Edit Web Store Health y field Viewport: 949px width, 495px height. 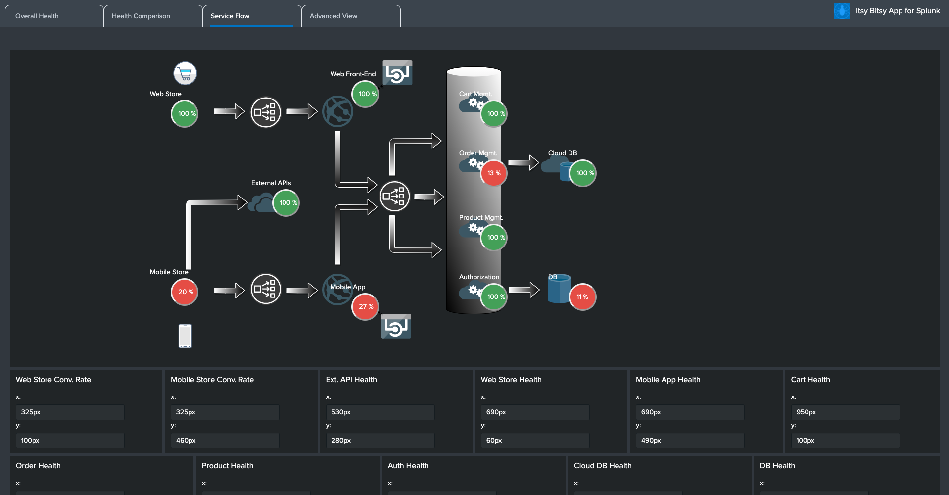tap(535, 441)
